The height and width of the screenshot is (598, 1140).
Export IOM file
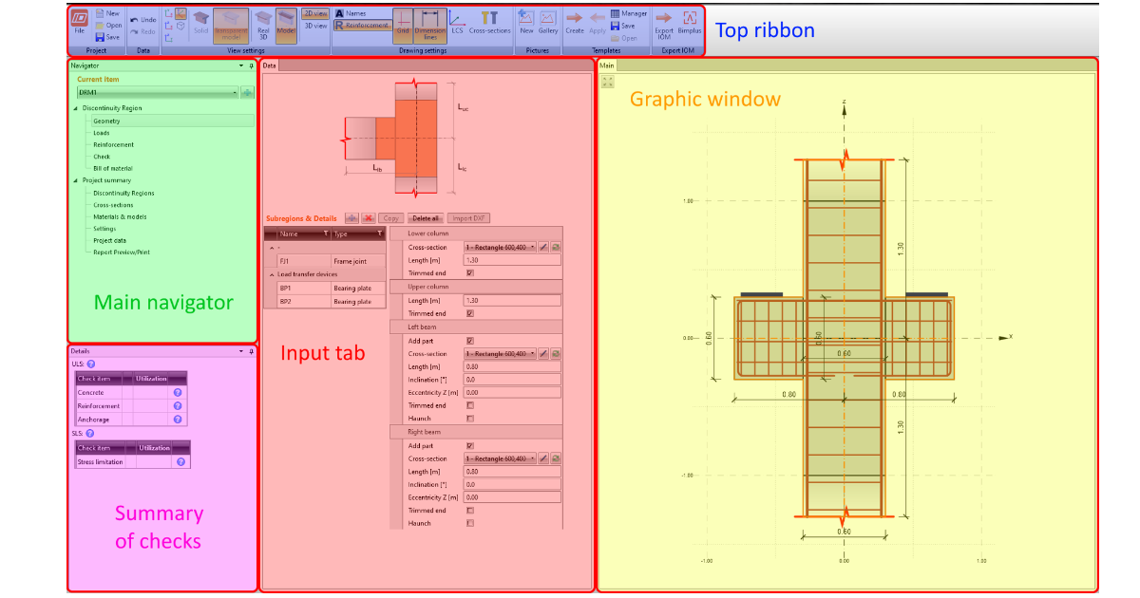664,24
